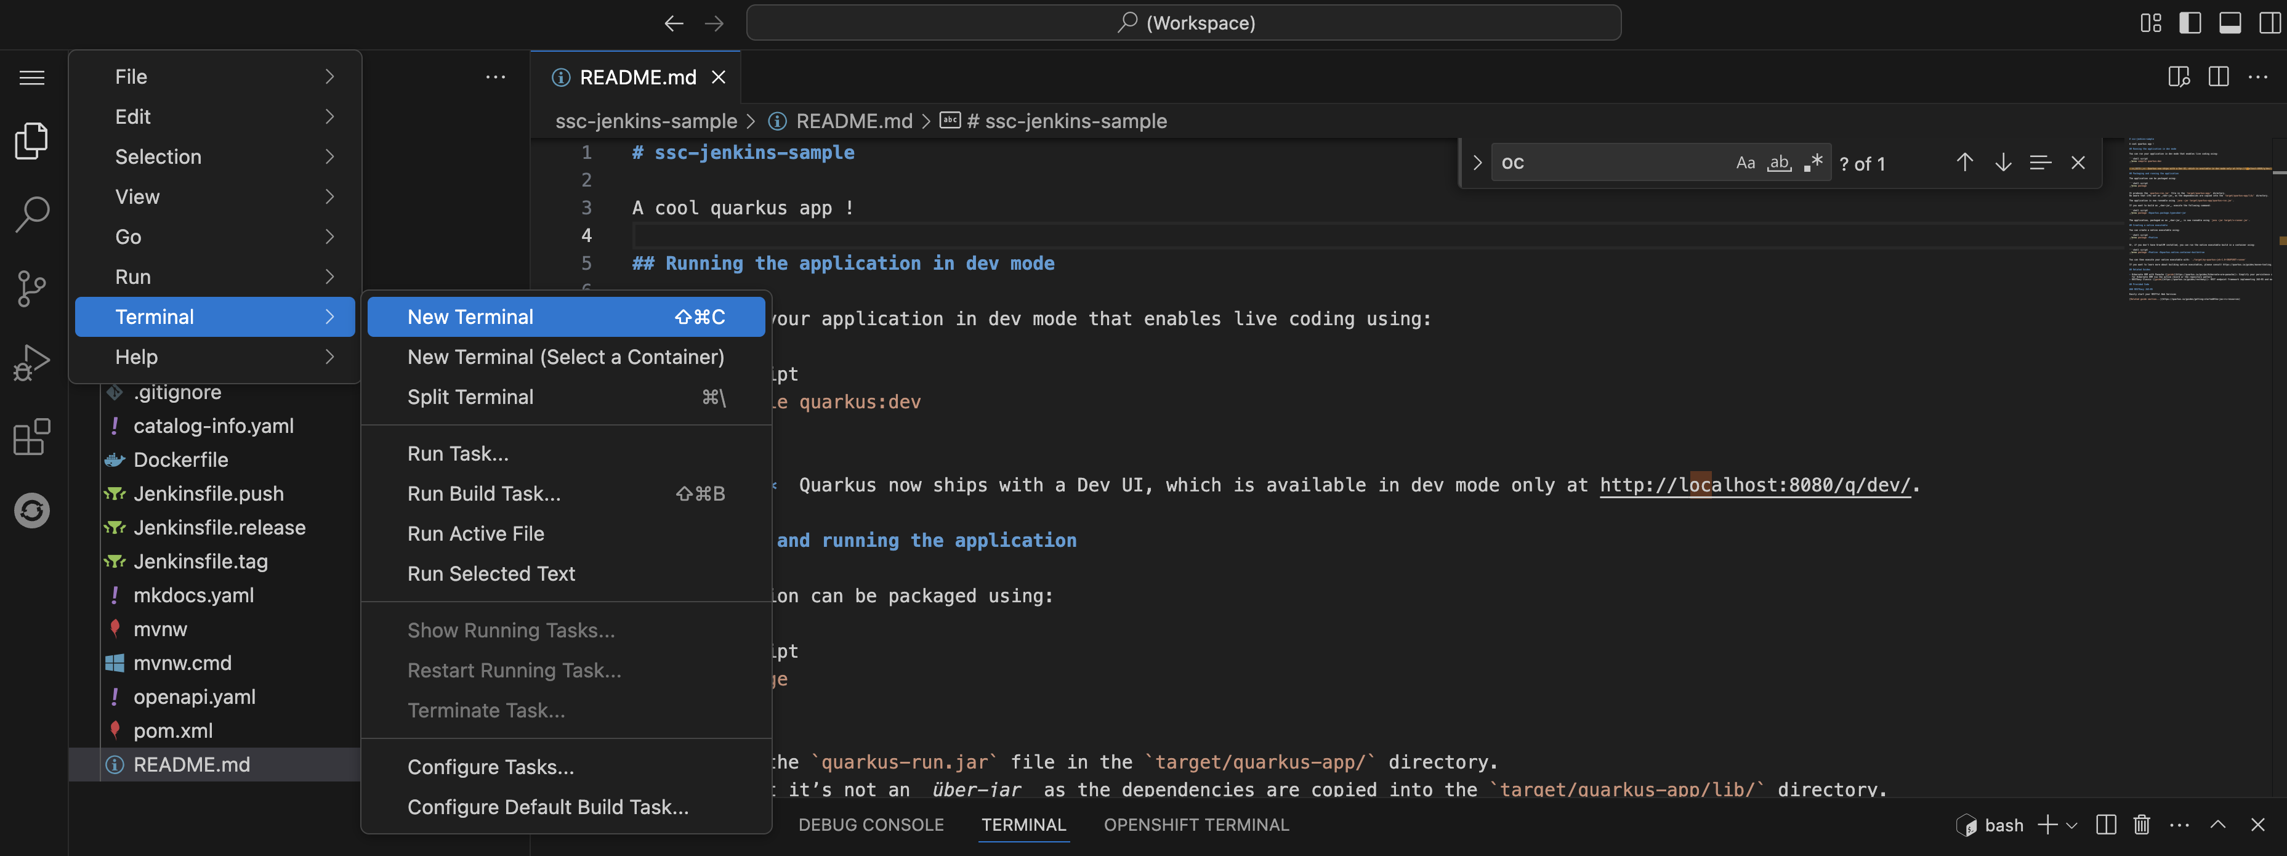Open the Source Control view icon

coord(32,288)
